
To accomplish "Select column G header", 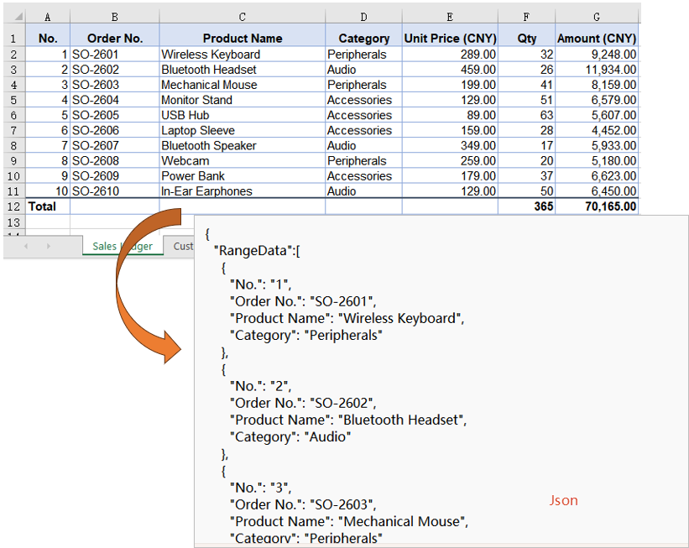I will click(597, 17).
